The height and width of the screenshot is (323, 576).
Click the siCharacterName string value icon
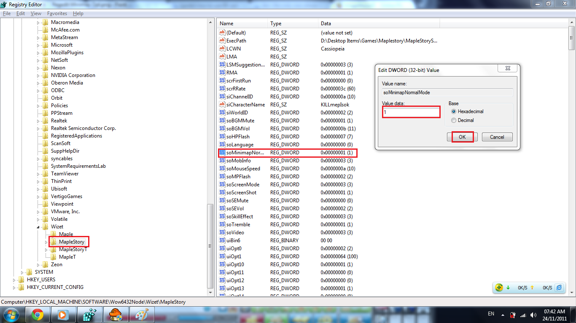pos(222,105)
